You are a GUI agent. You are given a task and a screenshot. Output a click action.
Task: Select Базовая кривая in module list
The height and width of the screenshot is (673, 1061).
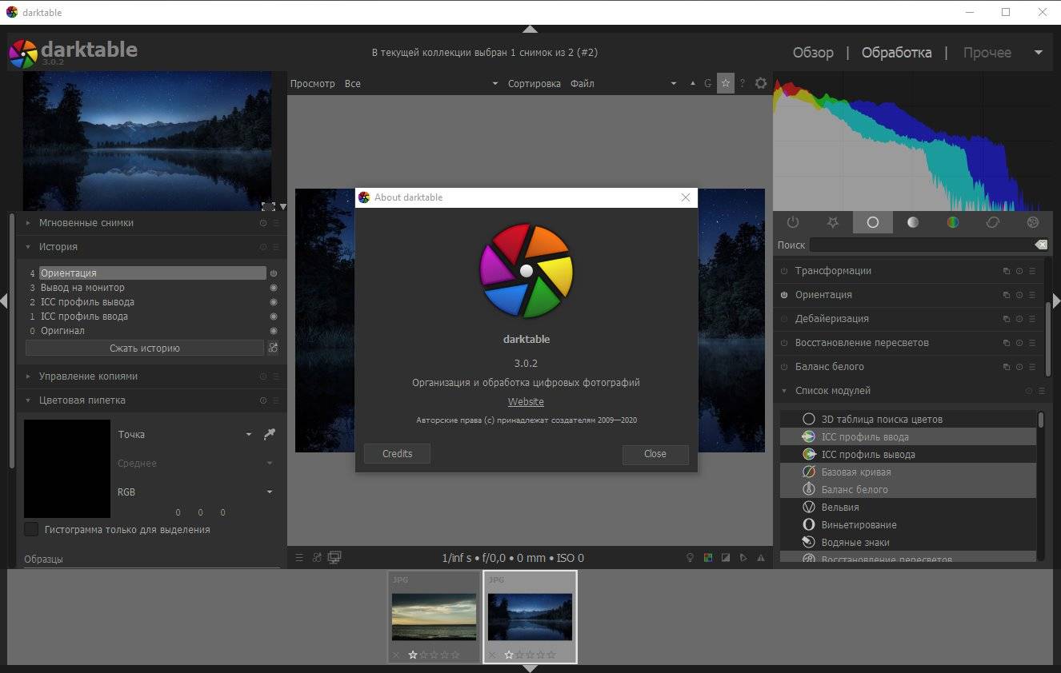pyautogui.click(x=908, y=472)
